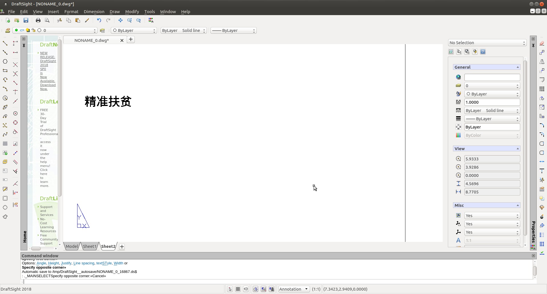The image size is (547, 294).
Task: Open the toolbar line weight ByLayer dropdown
Action: [x=234, y=30]
